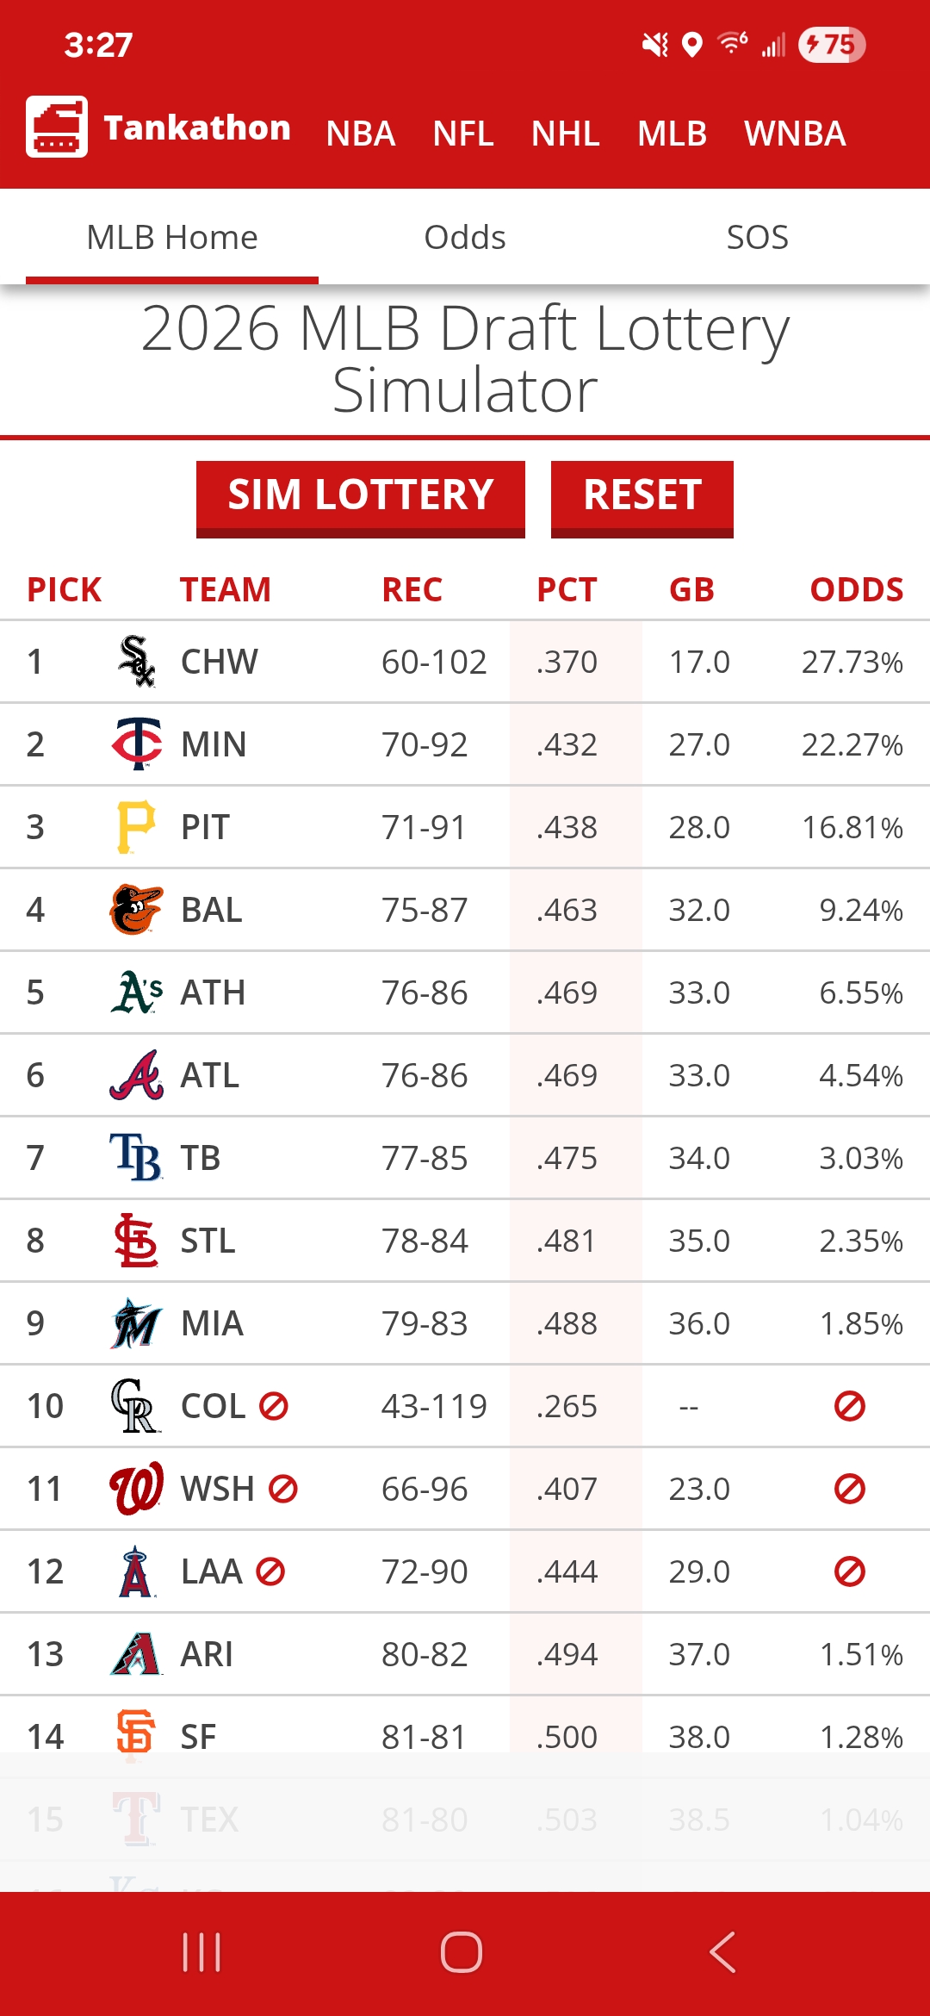930x2016 pixels.
Task: Go to the NBA section
Action: (x=361, y=134)
